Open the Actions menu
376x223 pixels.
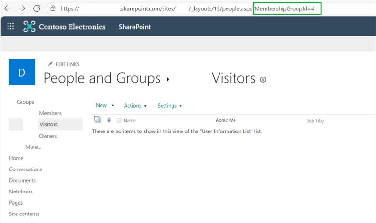[133, 105]
